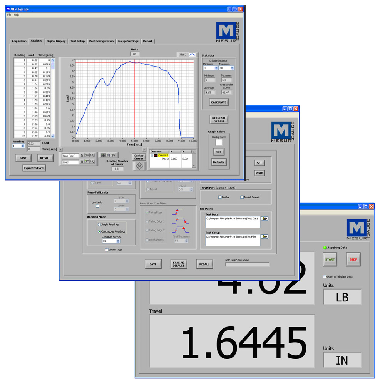Browse for Test Setup folder
Screen dimensions: 385x385
click(265, 237)
